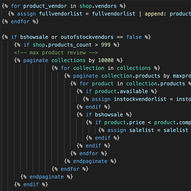The height and width of the screenshot is (191, 191).
Task: Click 'for collection in collections' line
Action: click(x=106, y=68)
